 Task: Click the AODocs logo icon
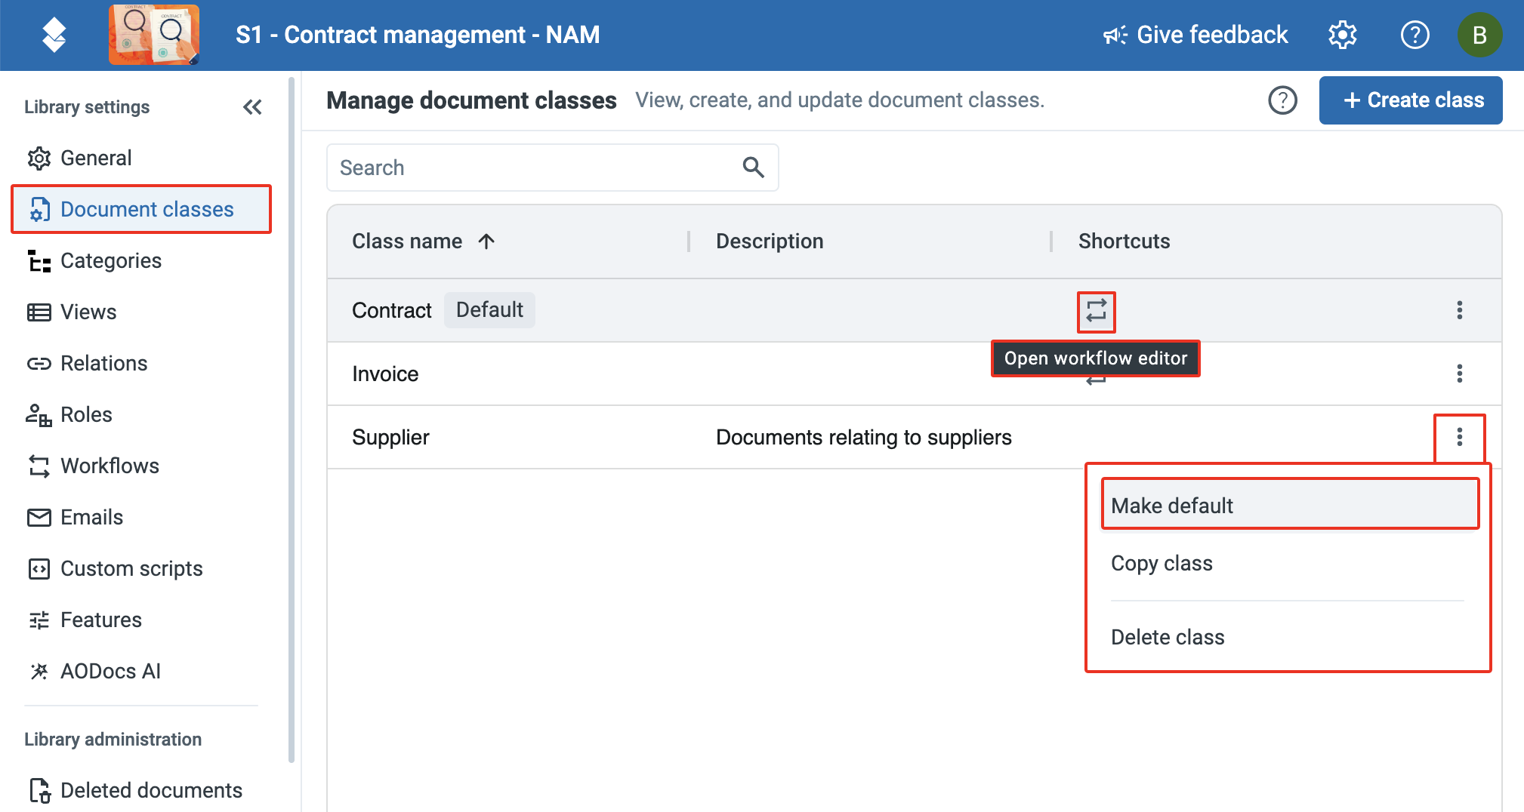click(x=54, y=35)
